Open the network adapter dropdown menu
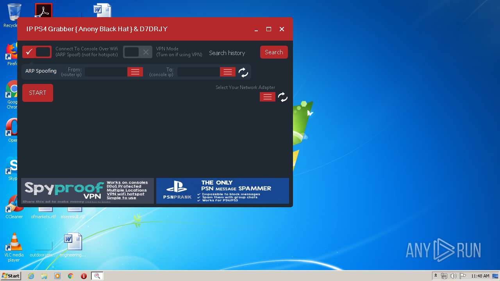The width and height of the screenshot is (500, 281). [268, 97]
